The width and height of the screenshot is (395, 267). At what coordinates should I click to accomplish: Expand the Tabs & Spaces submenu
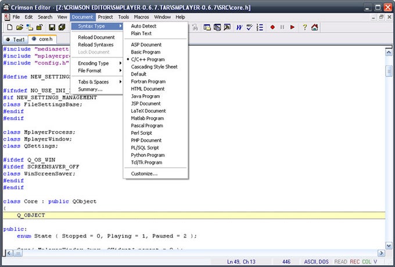97,82
